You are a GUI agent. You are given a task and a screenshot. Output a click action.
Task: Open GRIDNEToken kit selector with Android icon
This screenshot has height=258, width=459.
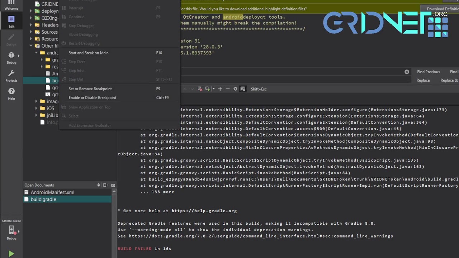point(11,229)
